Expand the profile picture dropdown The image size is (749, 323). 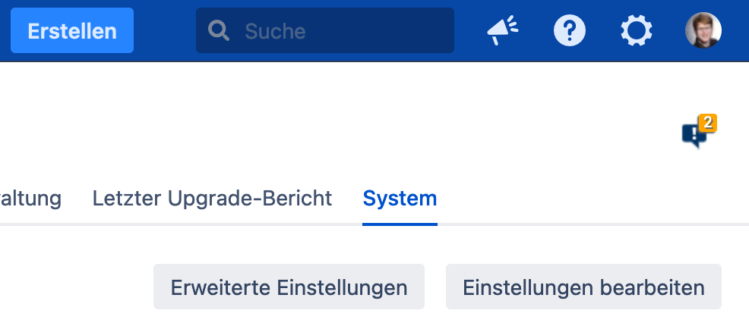703,30
